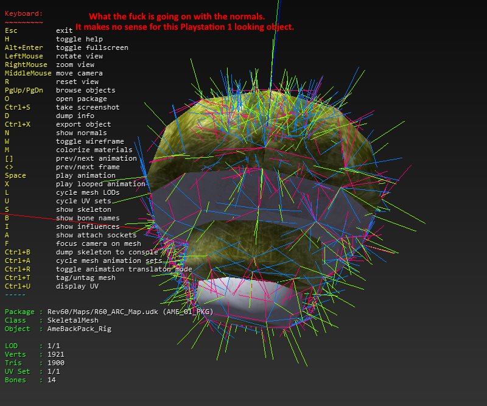Click the 'browse objects' text

point(85,91)
